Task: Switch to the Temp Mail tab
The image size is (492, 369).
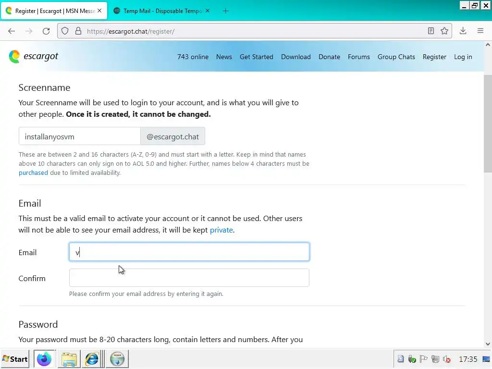Action: pos(162,11)
